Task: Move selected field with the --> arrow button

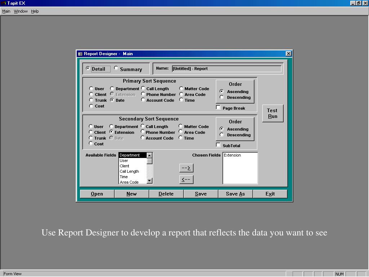Action: 186,168
